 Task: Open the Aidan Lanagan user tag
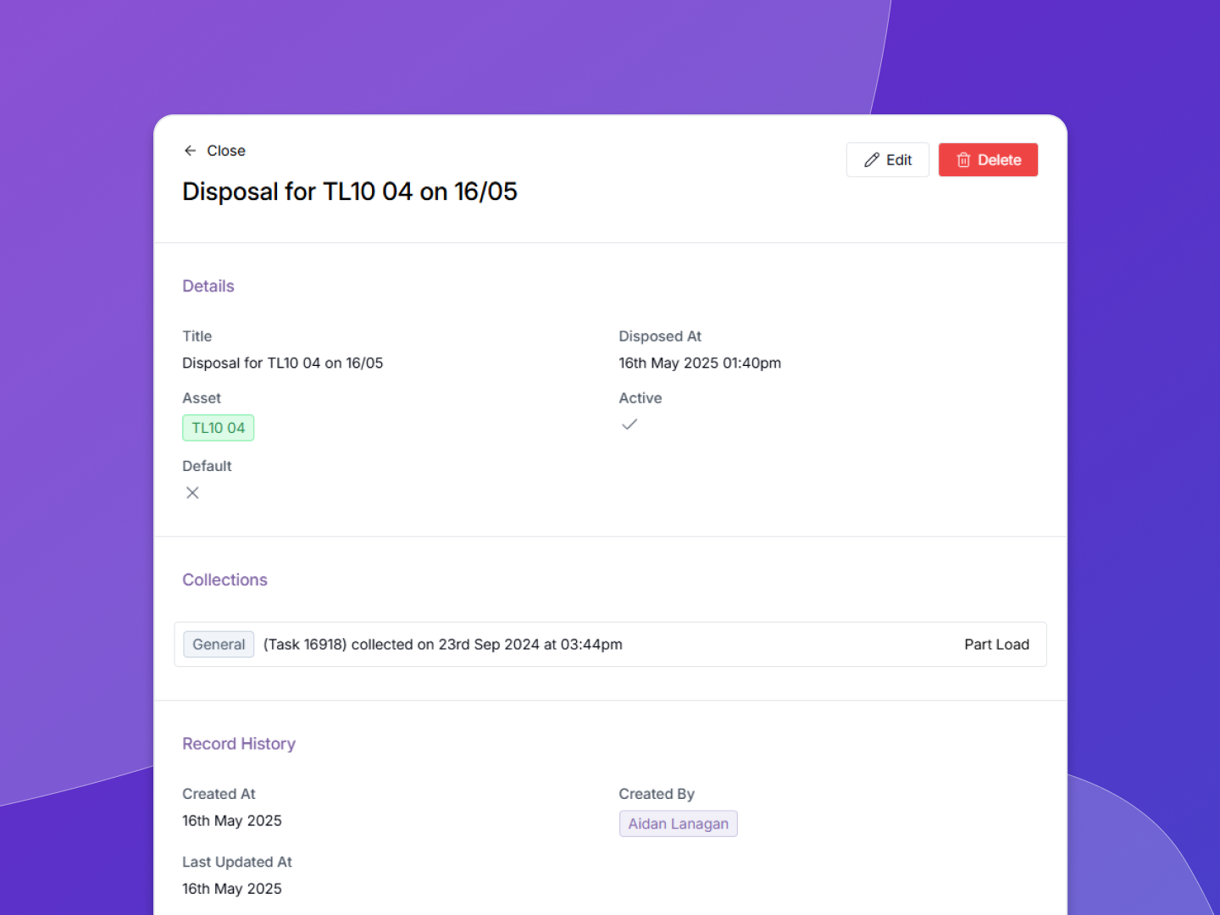678,823
